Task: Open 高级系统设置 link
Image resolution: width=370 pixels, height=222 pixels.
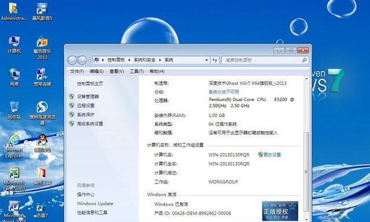Action: coord(90,124)
